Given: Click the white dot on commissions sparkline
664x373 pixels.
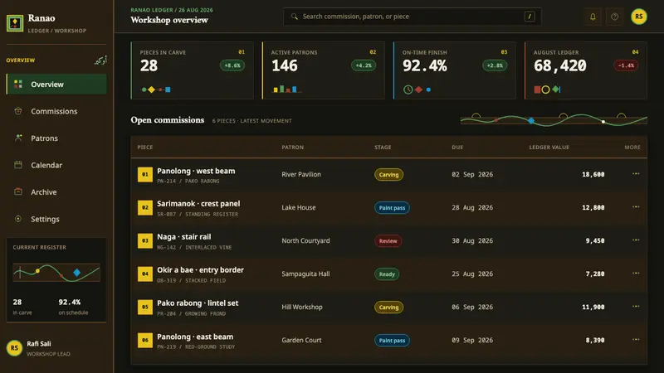Looking at the screenshot, I should [x=603, y=122].
